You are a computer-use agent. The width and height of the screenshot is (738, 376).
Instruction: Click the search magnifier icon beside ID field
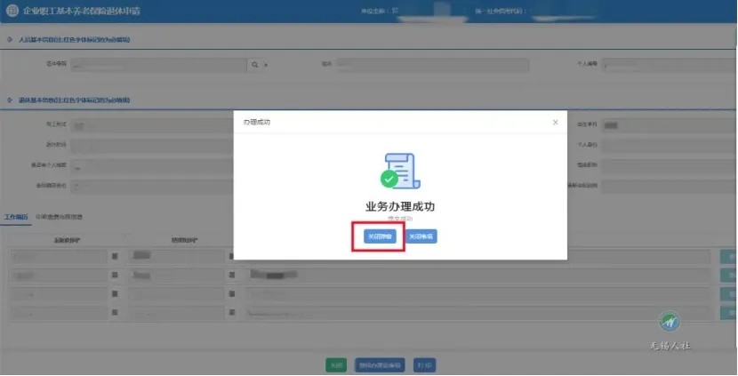(253, 65)
